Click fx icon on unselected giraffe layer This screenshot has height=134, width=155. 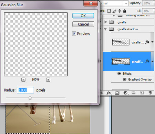(147, 42)
